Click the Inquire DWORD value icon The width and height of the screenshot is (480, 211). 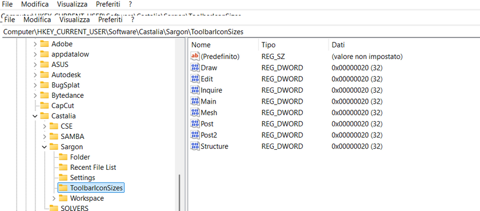click(x=195, y=90)
